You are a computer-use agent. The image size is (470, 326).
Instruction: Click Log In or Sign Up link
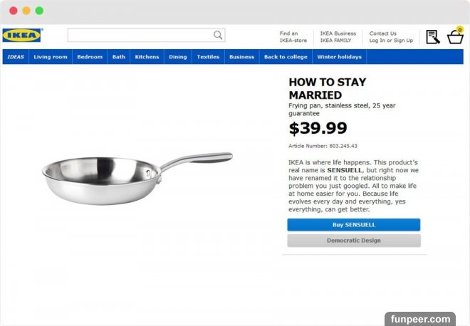click(x=391, y=41)
